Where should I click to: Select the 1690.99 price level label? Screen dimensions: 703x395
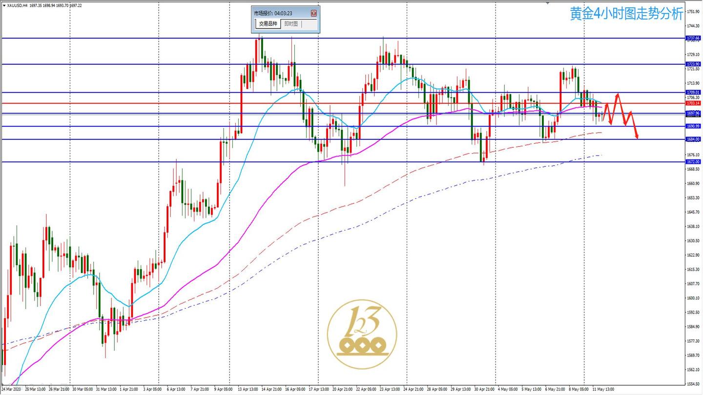[693, 126]
